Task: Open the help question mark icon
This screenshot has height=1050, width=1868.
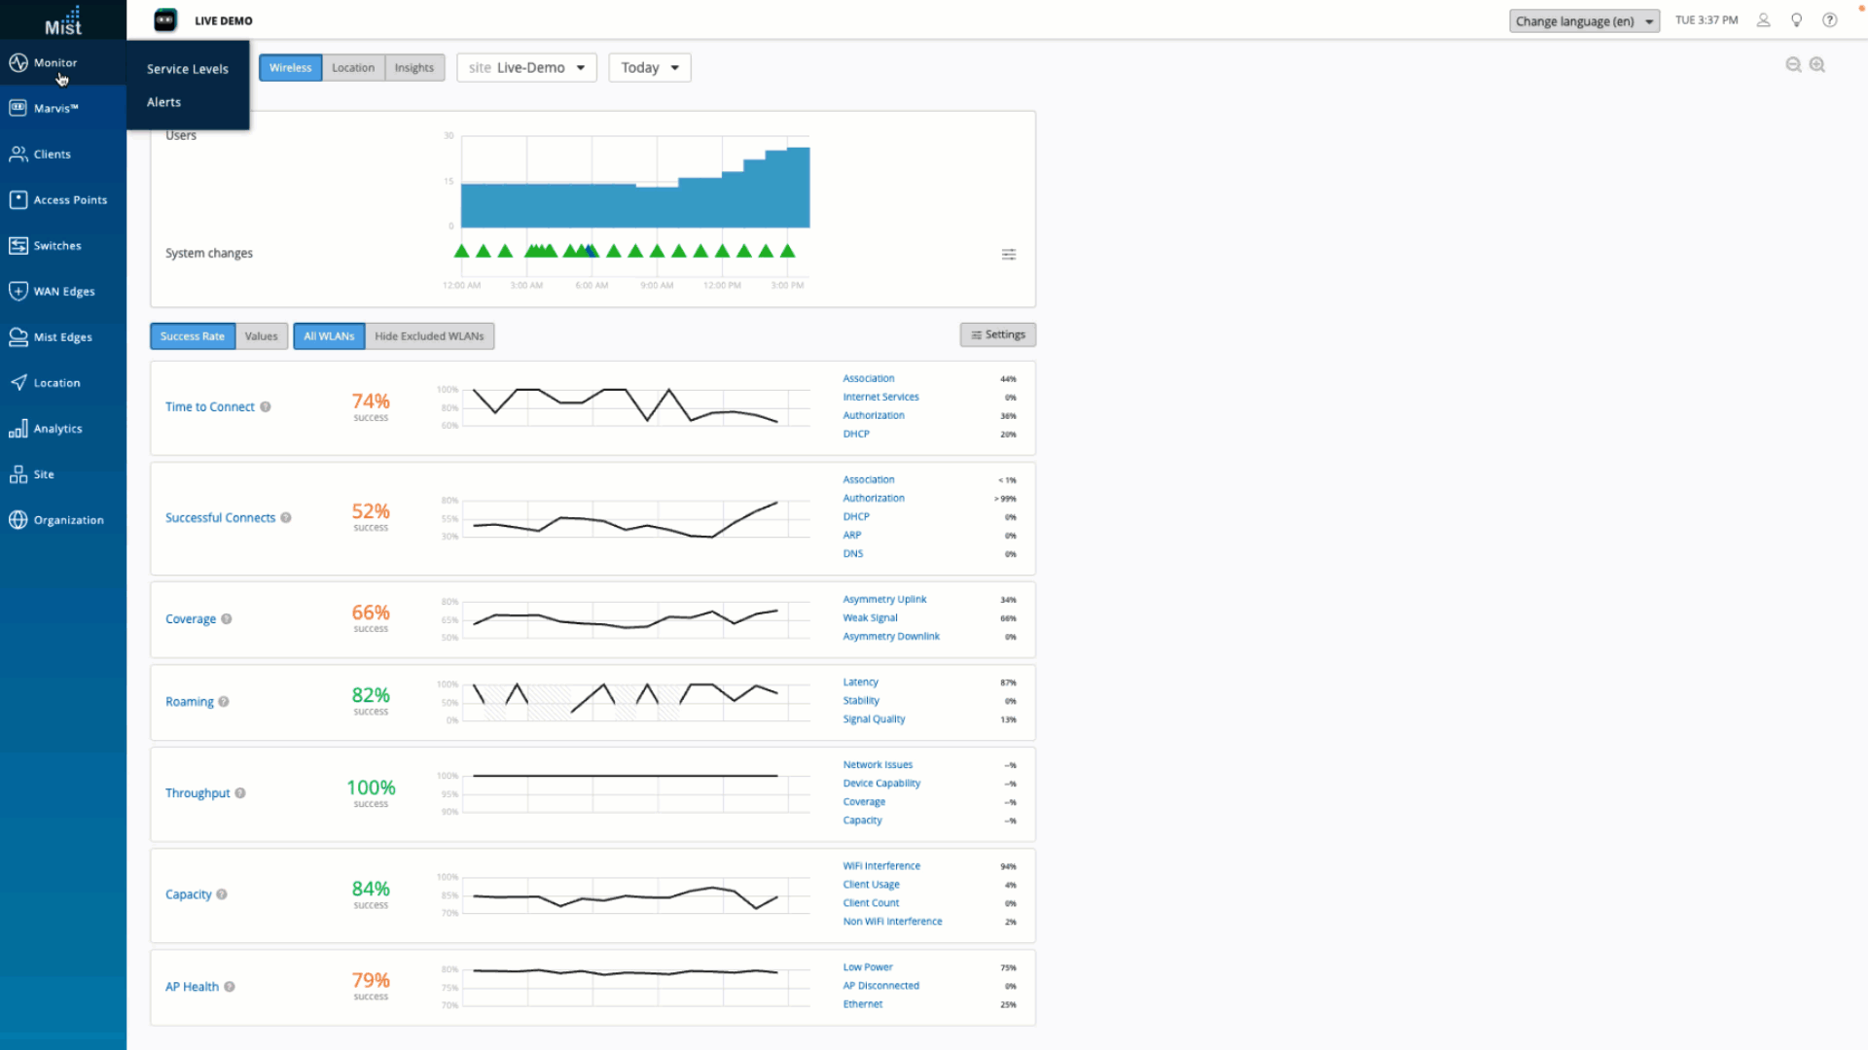Action: [1829, 20]
